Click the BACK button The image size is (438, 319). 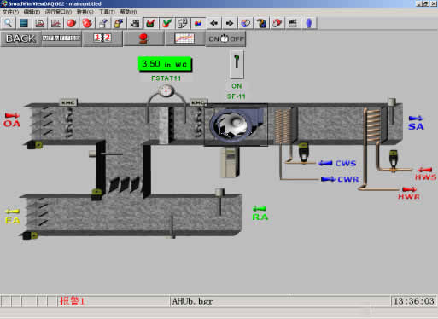pyautogui.click(x=20, y=38)
